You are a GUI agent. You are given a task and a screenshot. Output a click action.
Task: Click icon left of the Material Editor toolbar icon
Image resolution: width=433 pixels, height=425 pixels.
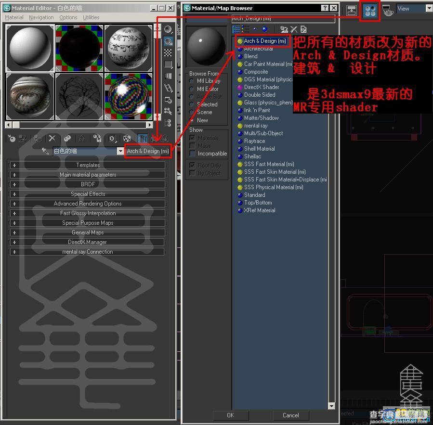[352, 11]
